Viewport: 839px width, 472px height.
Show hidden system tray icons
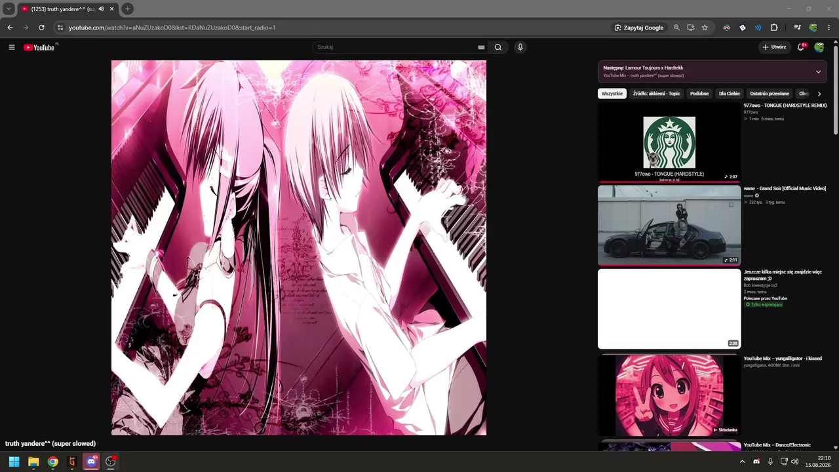click(x=742, y=462)
